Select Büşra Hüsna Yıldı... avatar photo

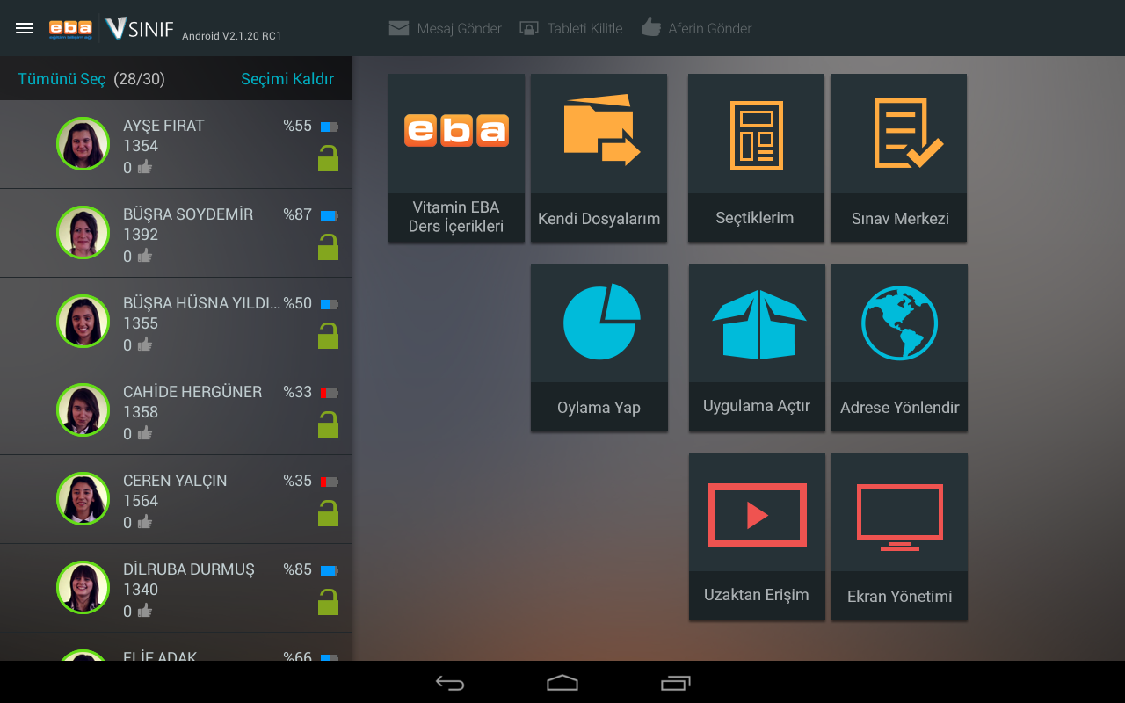tap(83, 321)
